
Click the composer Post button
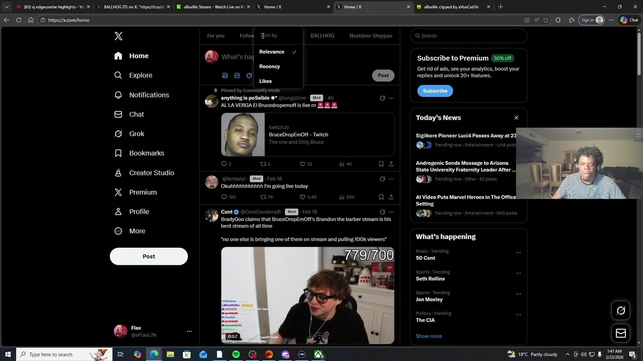click(383, 76)
